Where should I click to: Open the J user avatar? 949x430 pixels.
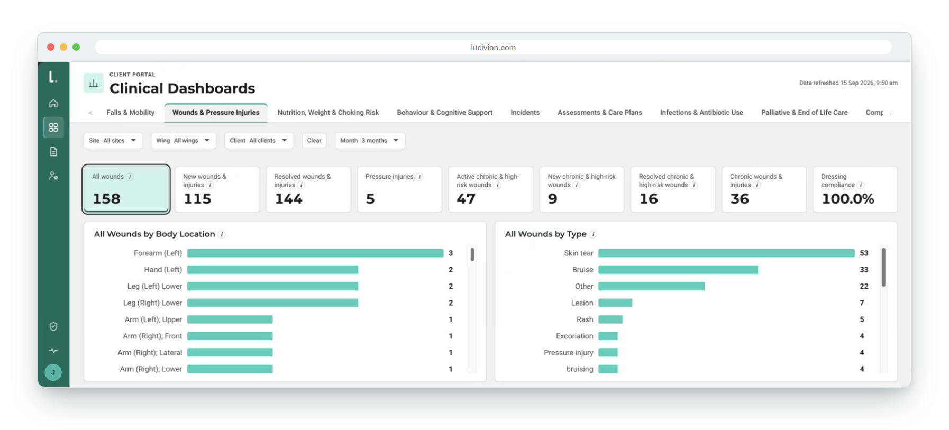53,372
